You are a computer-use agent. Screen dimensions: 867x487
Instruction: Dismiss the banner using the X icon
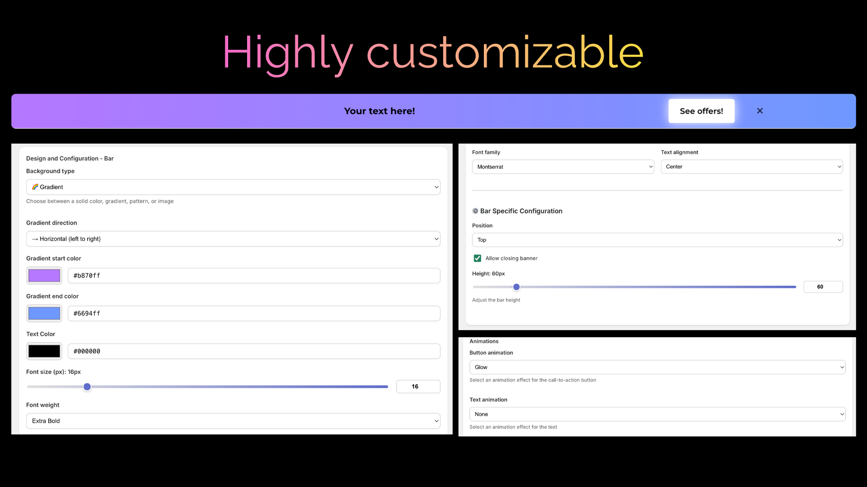760,110
